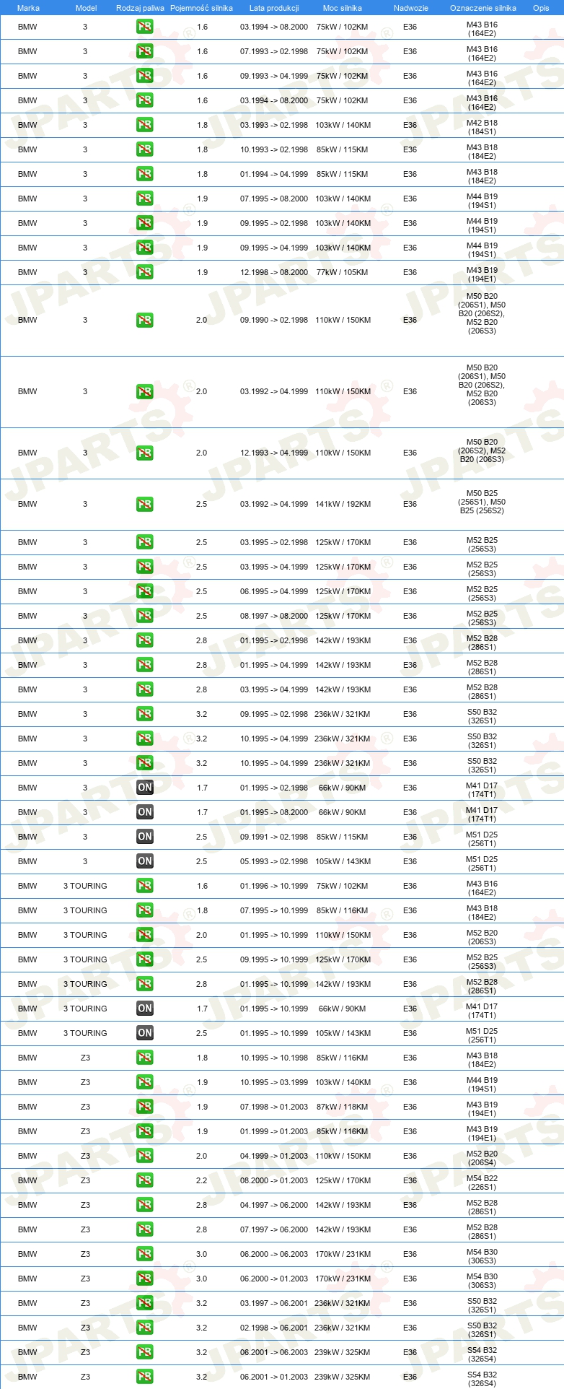This screenshot has width=564, height=1389.
Task: Click the petrol icon for Z3 87kW / 118KM
Action: 144,1107
